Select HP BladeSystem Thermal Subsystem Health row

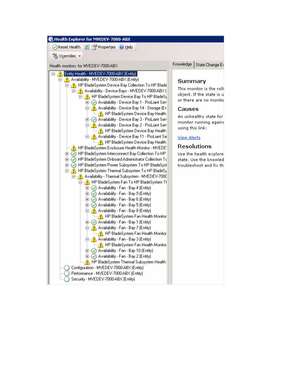click(129, 262)
